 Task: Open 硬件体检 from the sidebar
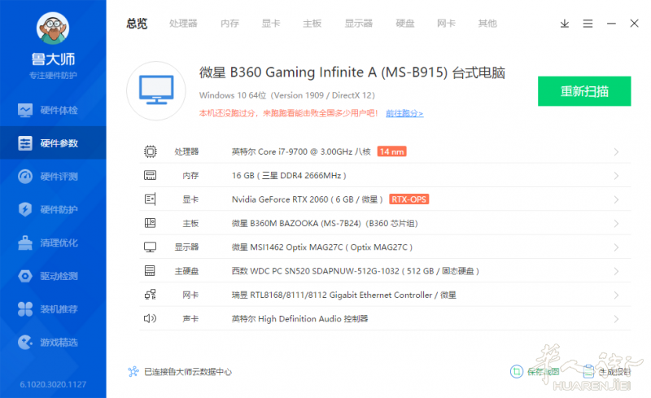[x=53, y=110]
